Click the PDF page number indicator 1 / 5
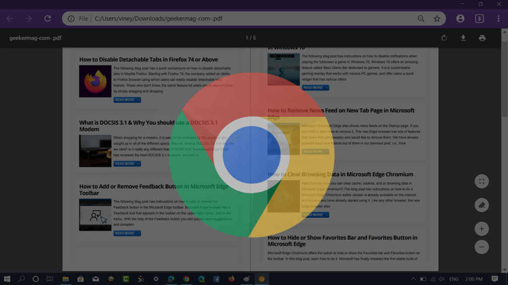Image resolution: width=508 pixels, height=285 pixels. pyautogui.click(x=251, y=38)
